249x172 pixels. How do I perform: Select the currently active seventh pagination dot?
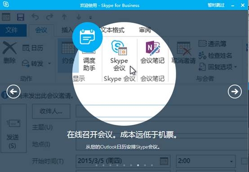(x=138, y=165)
